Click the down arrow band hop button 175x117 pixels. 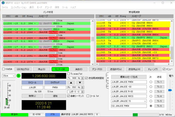click(x=80, y=83)
